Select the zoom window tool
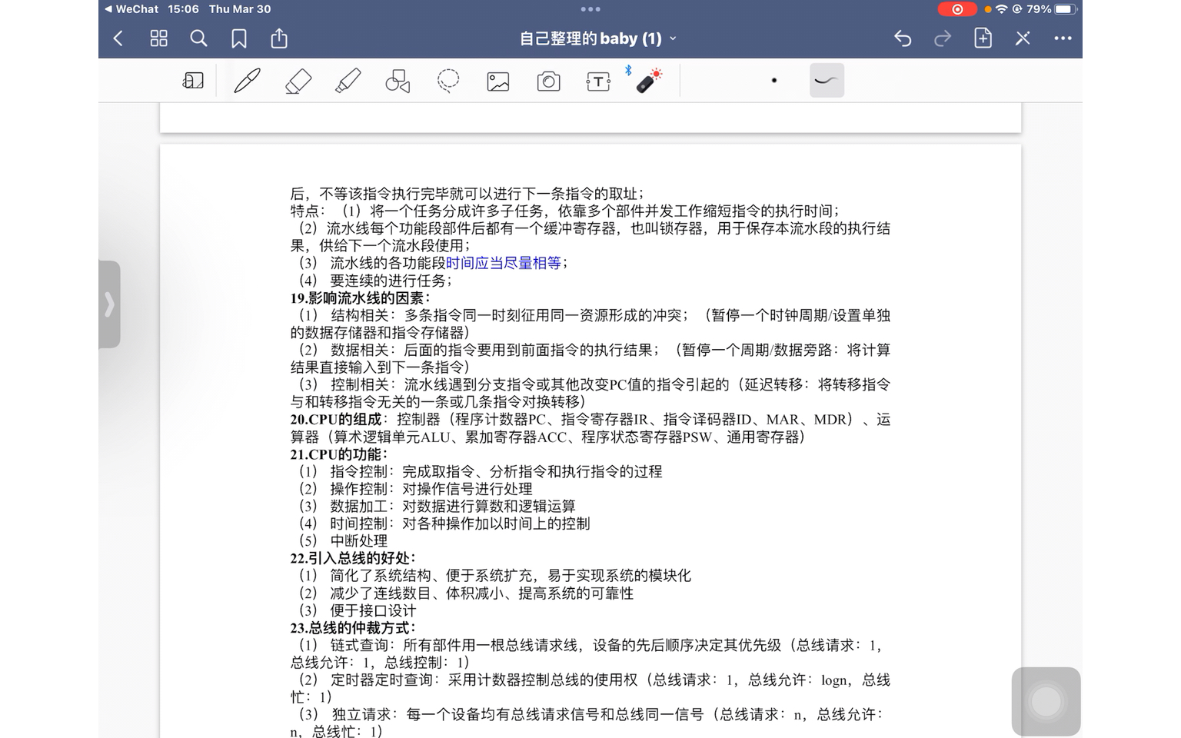The width and height of the screenshot is (1181, 738). (193, 81)
